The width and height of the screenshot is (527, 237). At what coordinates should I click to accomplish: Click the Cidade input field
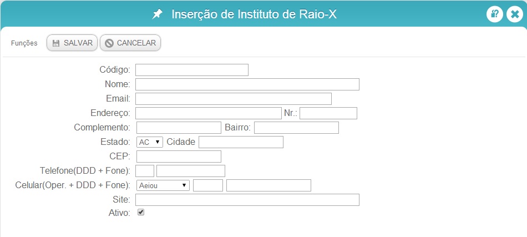click(x=241, y=142)
